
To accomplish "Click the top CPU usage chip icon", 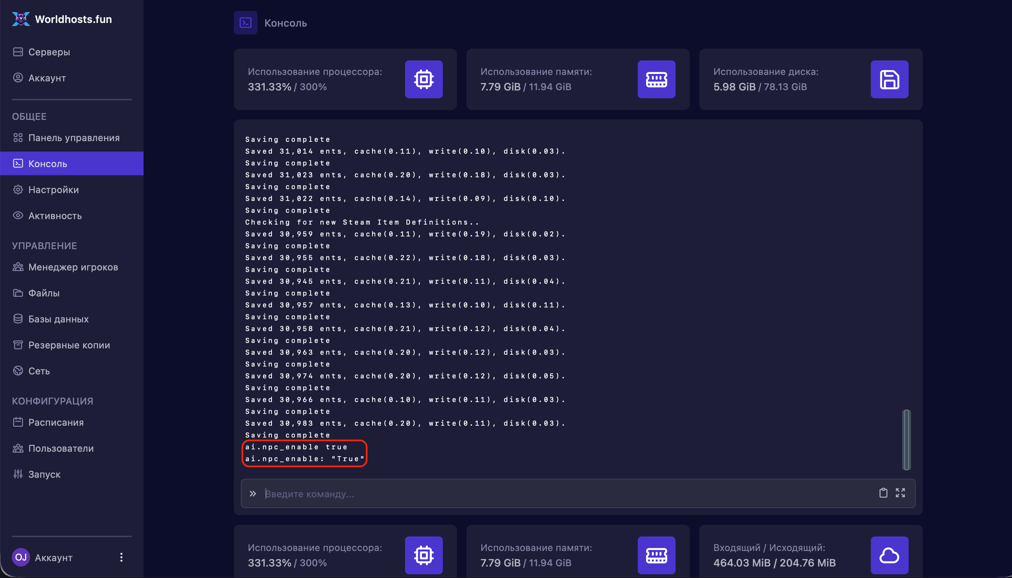I will (x=424, y=79).
